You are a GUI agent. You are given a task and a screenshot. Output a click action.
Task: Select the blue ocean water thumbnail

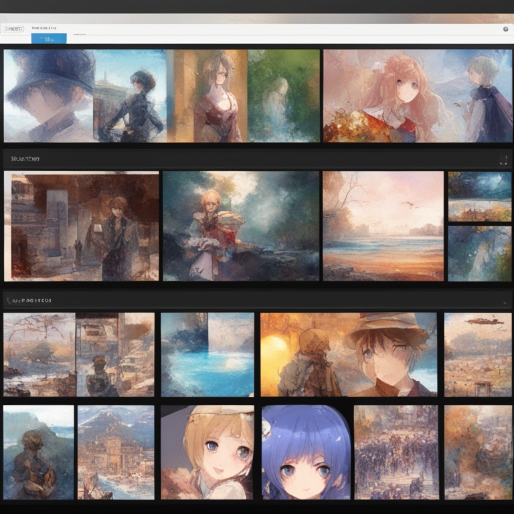click(207, 355)
